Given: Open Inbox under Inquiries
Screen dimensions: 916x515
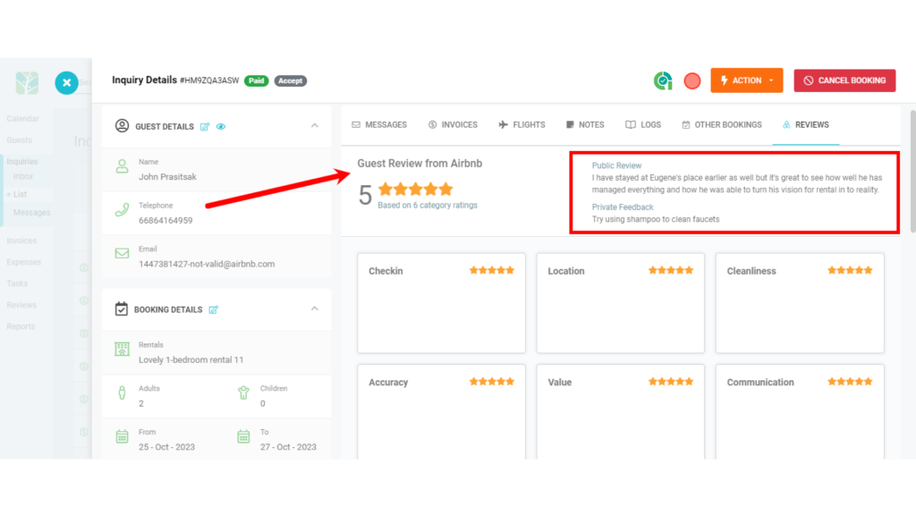Looking at the screenshot, I should (x=23, y=176).
